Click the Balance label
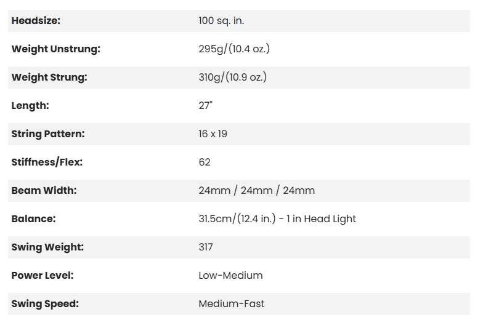Screen dimensions: 491x328 coord(33,219)
